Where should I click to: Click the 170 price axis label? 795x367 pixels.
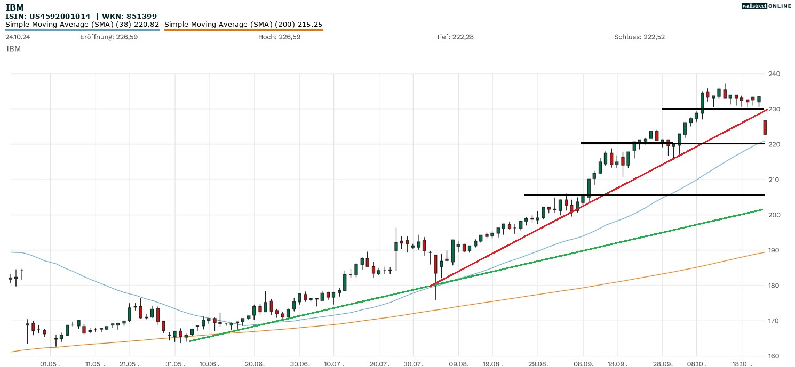774,321
